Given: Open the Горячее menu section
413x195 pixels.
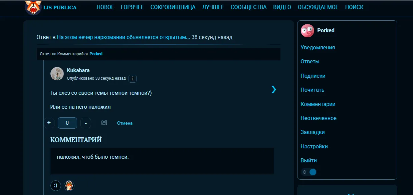Looking at the screenshot, I should point(132,7).
